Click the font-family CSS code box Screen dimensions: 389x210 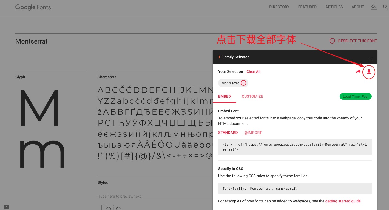coord(295,188)
